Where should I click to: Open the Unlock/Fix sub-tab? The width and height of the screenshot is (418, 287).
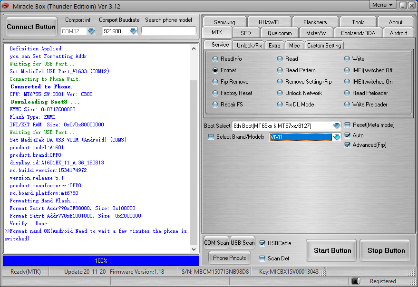click(249, 45)
